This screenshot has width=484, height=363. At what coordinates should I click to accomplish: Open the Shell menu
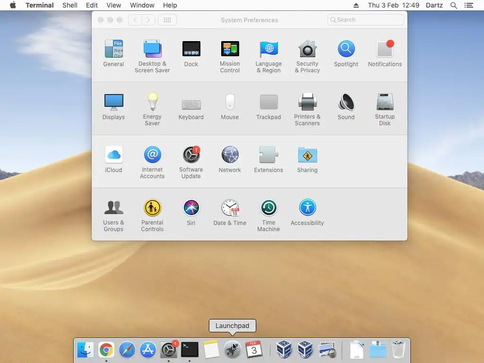point(70,5)
